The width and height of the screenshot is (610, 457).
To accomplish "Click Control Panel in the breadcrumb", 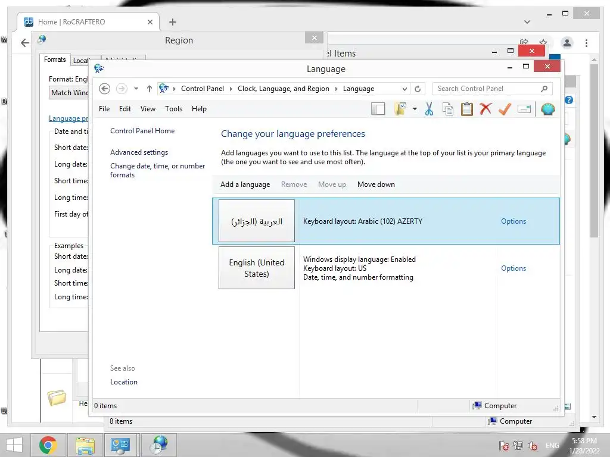I will (x=203, y=89).
